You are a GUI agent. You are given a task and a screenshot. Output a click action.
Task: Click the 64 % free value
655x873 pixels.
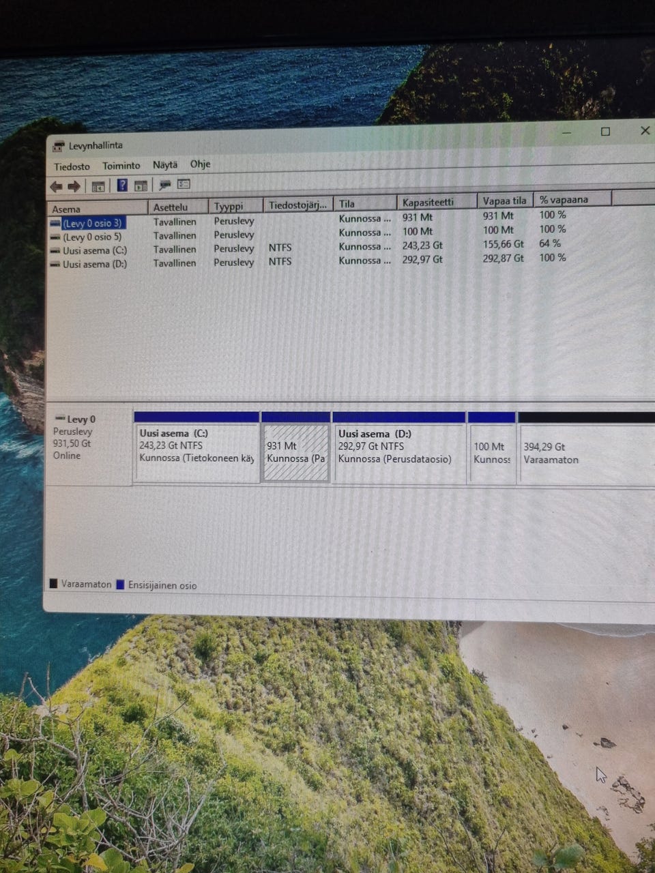(x=550, y=243)
